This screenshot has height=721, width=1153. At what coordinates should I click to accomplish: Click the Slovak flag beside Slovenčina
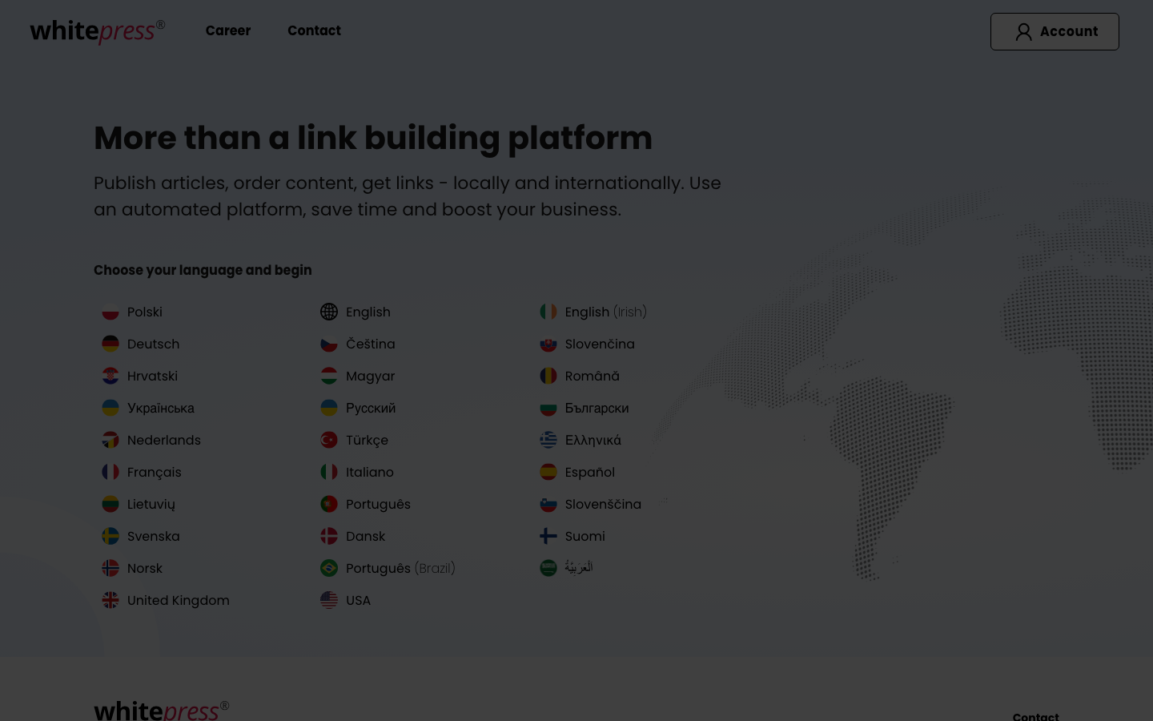[548, 344]
